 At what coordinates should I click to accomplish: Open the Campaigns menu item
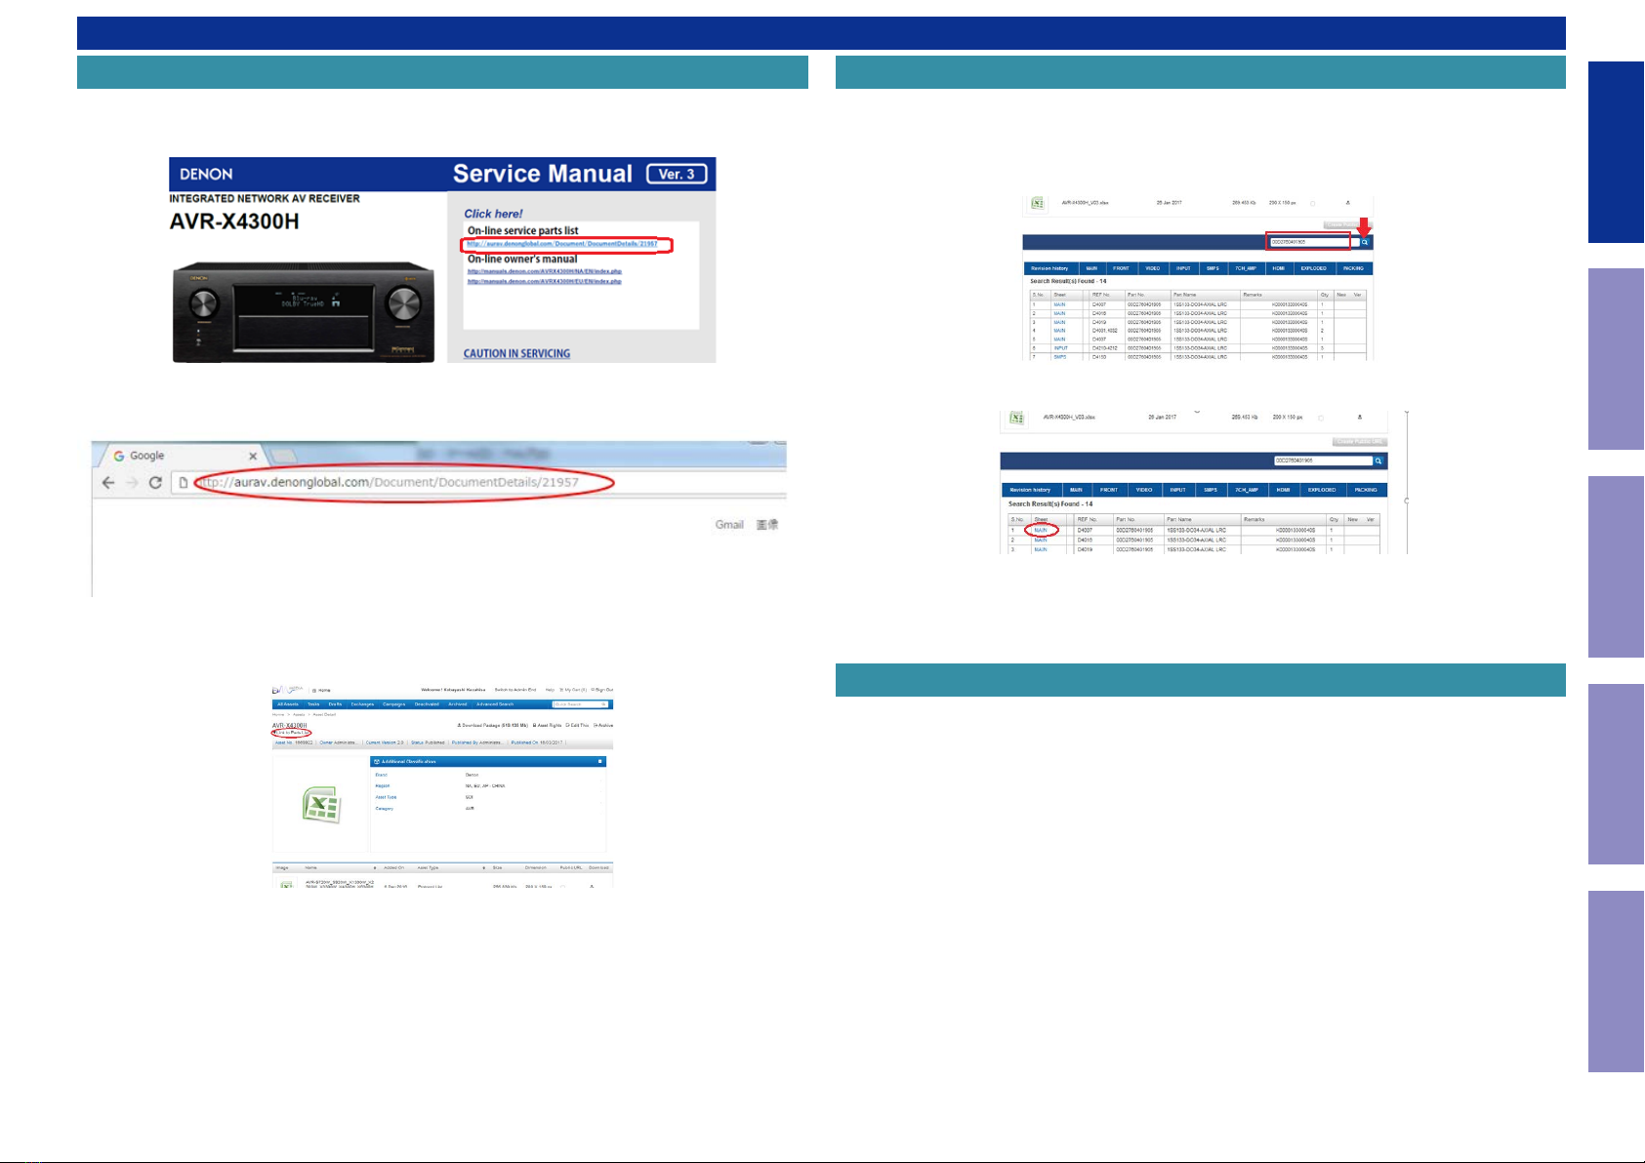point(393,704)
